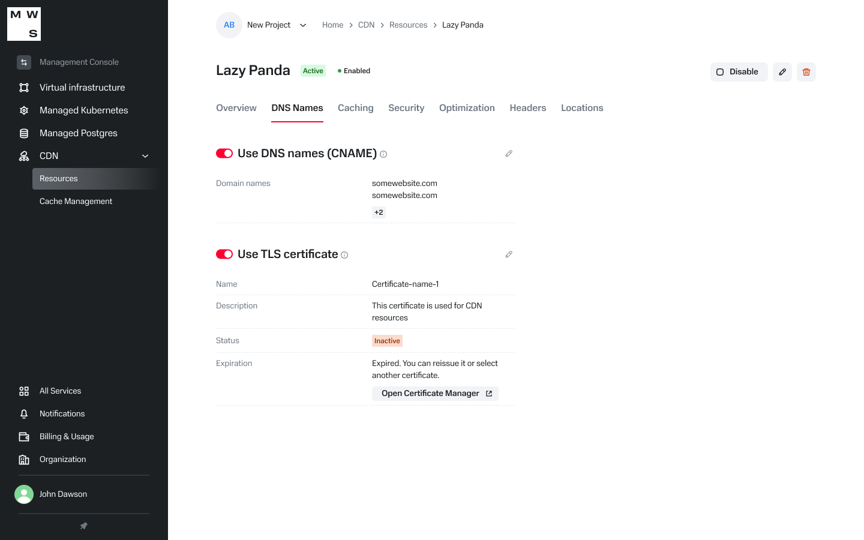The image size is (864, 540).
Task: Navigate to Resources breadcrumb
Action: pyautogui.click(x=409, y=25)
